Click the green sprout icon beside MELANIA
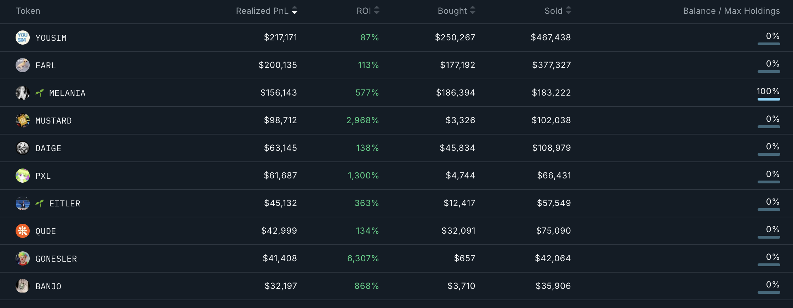This screenshot has width=793, height=308. coord(40,93)
